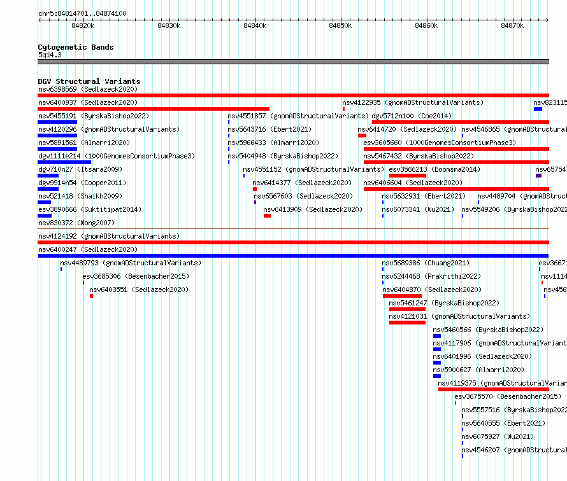The height and width of the screenshot is (481, 567).
Task: Select the esv3675570 (Besenbacher2015) label
Action: [508, 396]
